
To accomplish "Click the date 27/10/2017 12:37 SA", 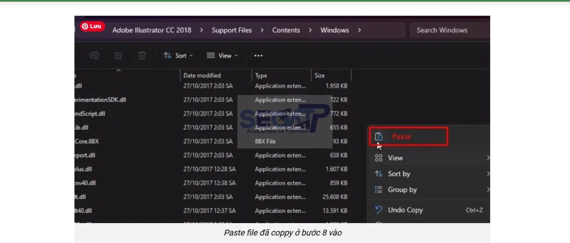I will point(209,210).
